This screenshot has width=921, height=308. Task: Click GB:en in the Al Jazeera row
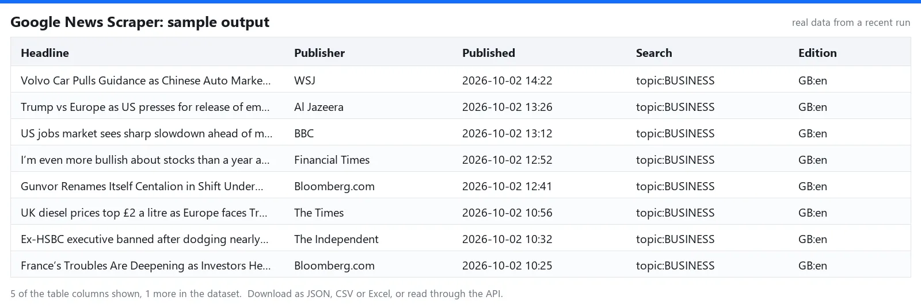point(813,107)
